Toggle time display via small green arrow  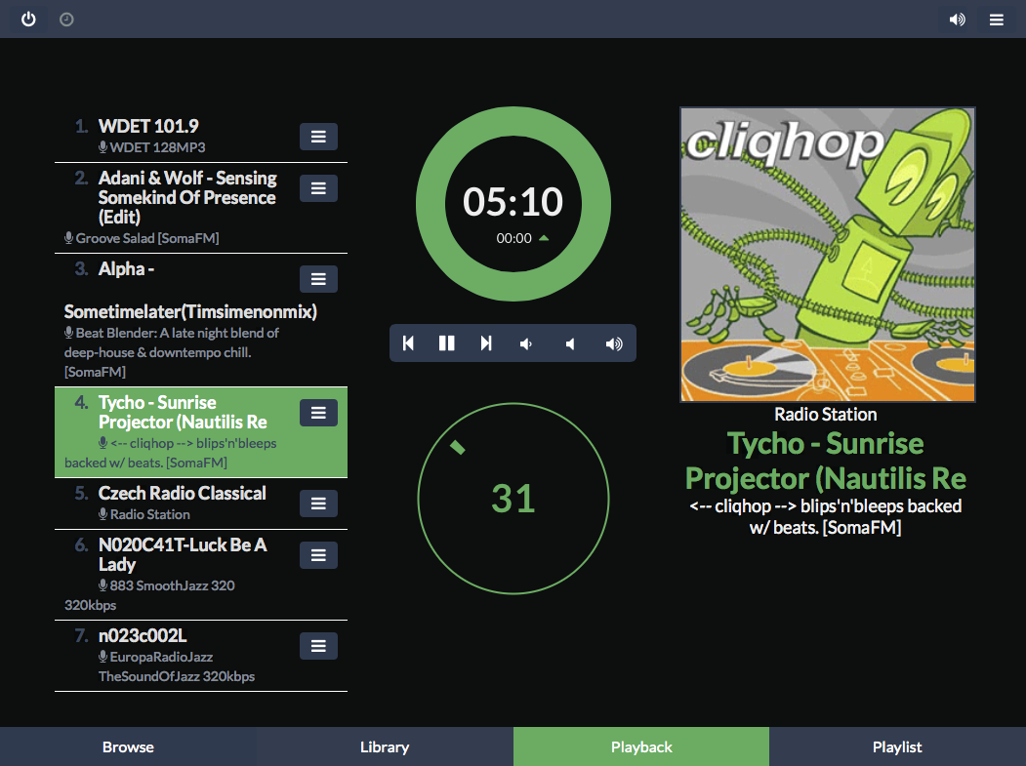tap(544, 238)
